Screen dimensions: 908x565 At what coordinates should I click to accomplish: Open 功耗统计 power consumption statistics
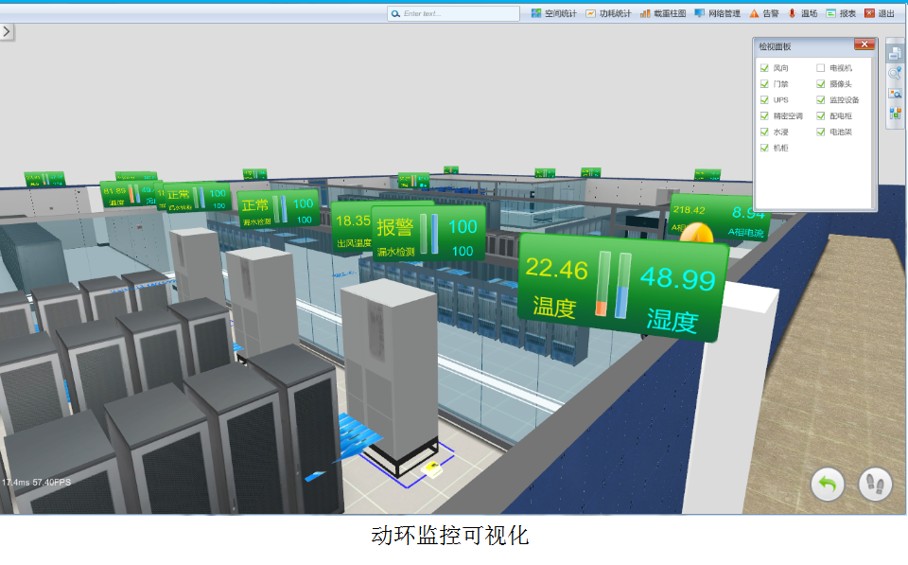608,14
